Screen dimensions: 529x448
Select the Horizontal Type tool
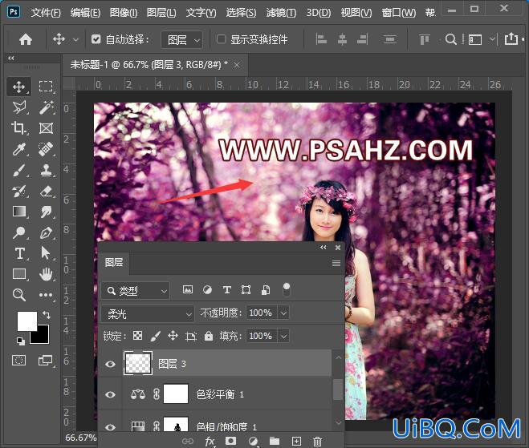19,253
